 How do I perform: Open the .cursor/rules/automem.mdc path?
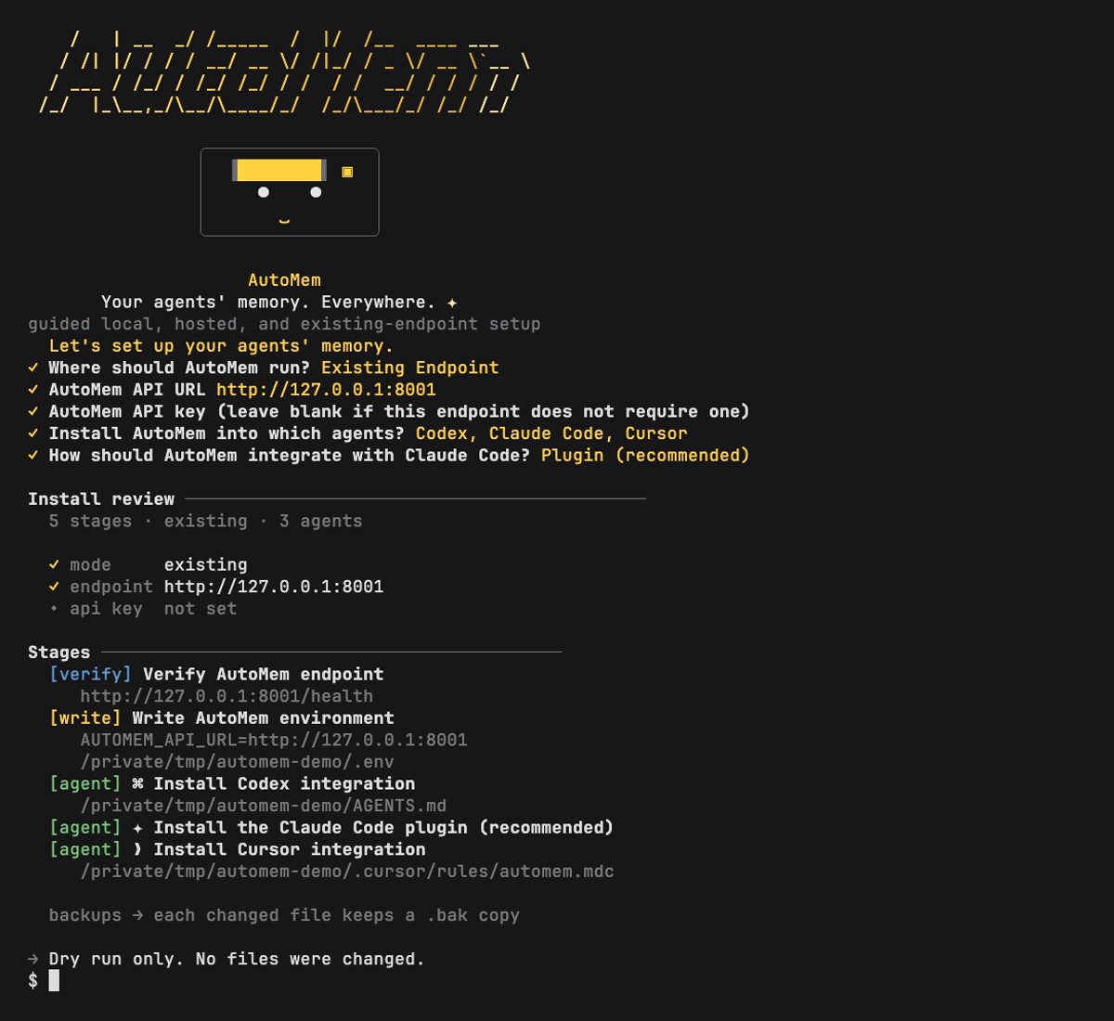(347, 872)
